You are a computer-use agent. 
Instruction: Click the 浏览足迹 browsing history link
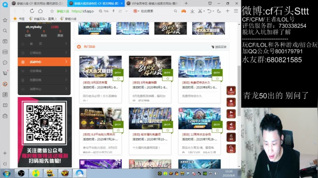pos(219,47)
